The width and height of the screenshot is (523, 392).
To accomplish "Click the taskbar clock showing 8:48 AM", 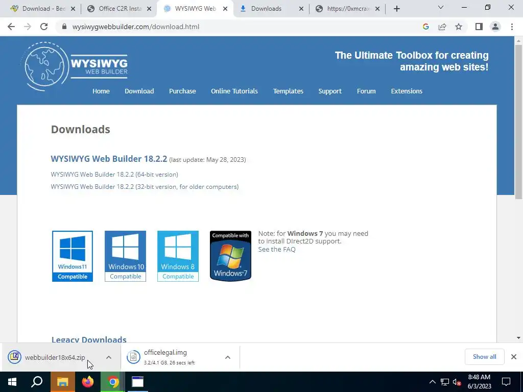I will click(479, 382).
